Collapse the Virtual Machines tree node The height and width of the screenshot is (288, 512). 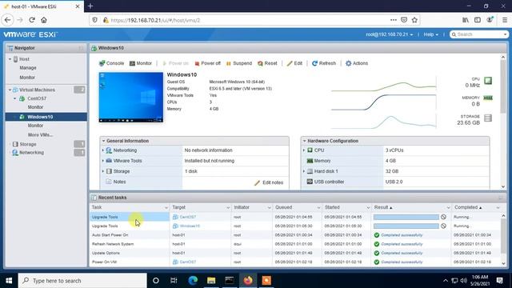coord(10,90)
